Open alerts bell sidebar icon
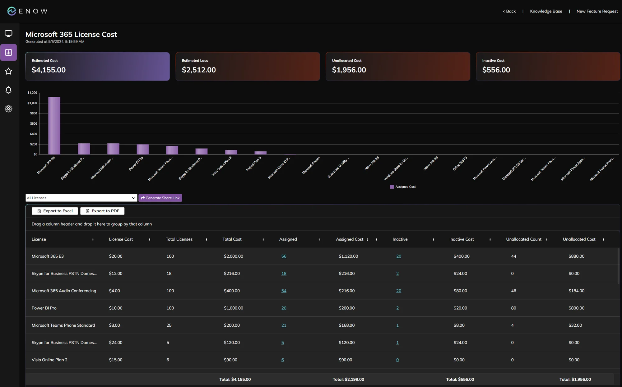Viewport: 622px width, 387px height. [x=9, y=90]
